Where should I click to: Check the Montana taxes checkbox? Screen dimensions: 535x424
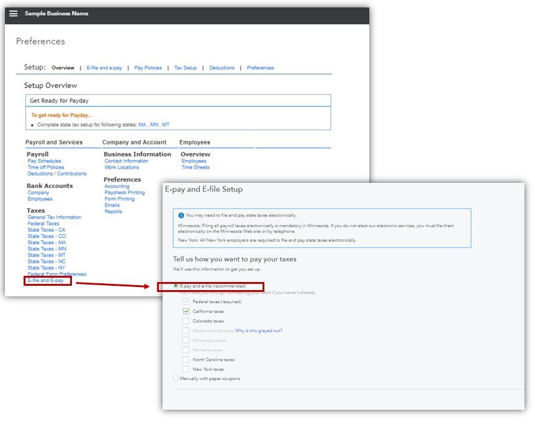click(x=186, y=350)
